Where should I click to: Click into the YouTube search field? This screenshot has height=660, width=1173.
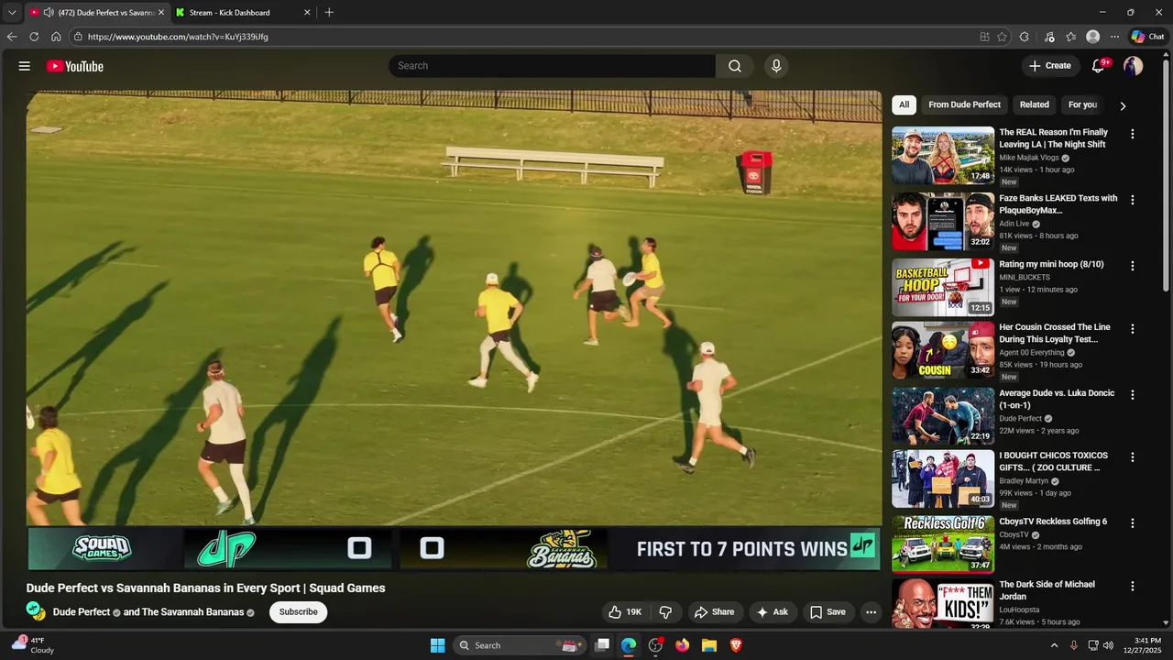click(553, 66)
